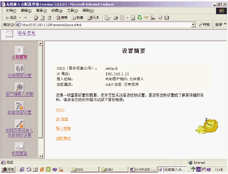This screenshot has height=174, width=228.
Task: Click the 192.168.1.10 IP value text
Action: 117,74
